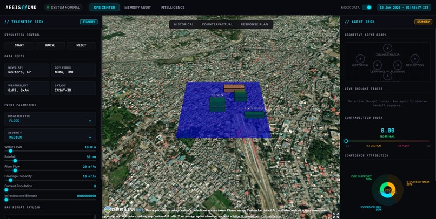This screenshot has width=436, height=219.
Task: Toggle the Mock Data switch
Action: [x=367, y=8]
